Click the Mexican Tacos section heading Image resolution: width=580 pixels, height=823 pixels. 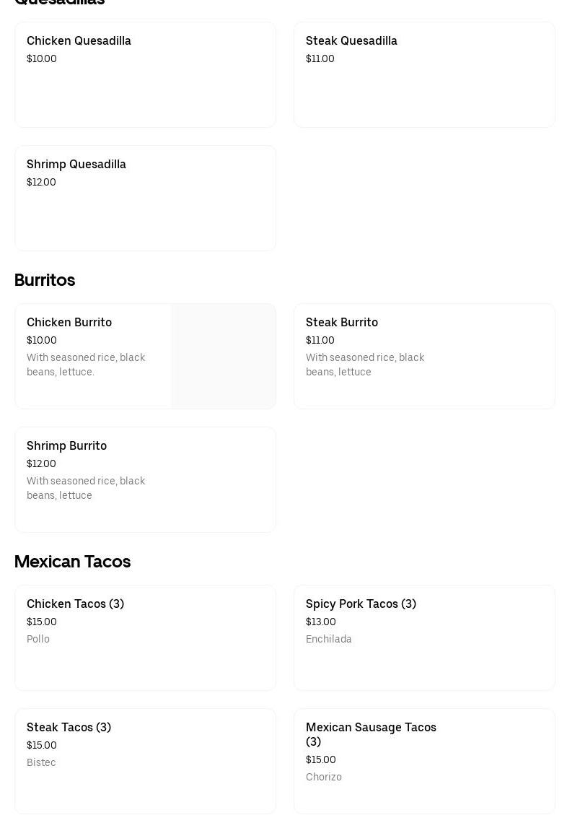click(72, 562)
